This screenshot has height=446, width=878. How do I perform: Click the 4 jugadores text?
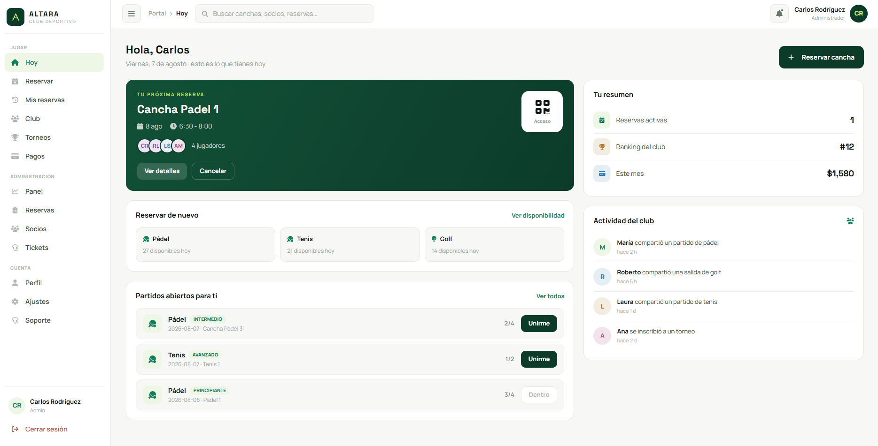pyautogui.click(x=208, y=146)
